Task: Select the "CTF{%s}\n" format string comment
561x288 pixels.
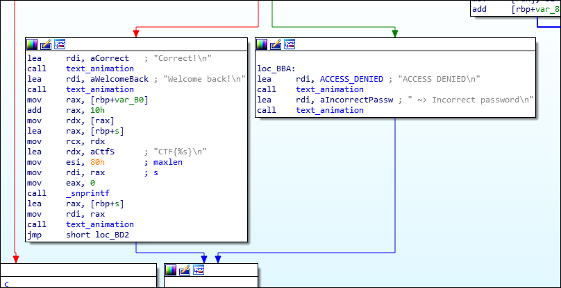Action: click(180, 152)
